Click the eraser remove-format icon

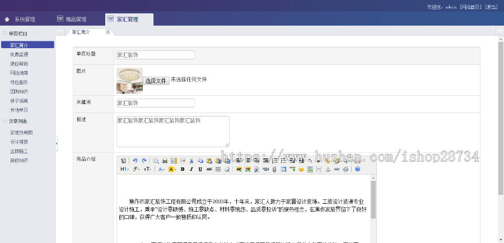coord(227,170)
